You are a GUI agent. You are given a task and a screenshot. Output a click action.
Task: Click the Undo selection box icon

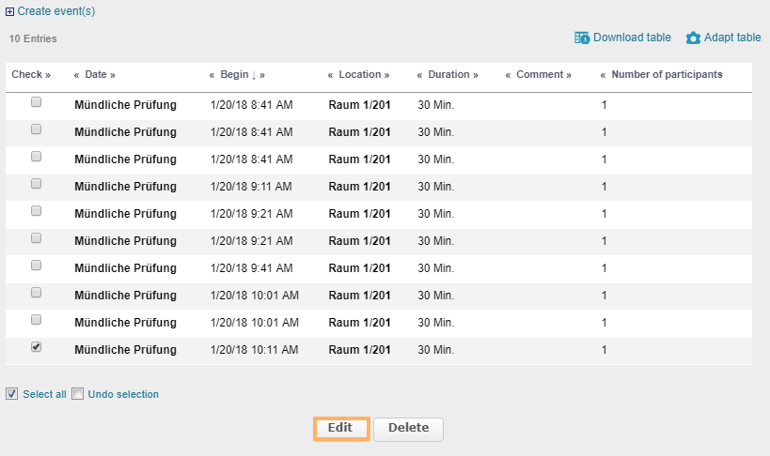pos(78,394)
